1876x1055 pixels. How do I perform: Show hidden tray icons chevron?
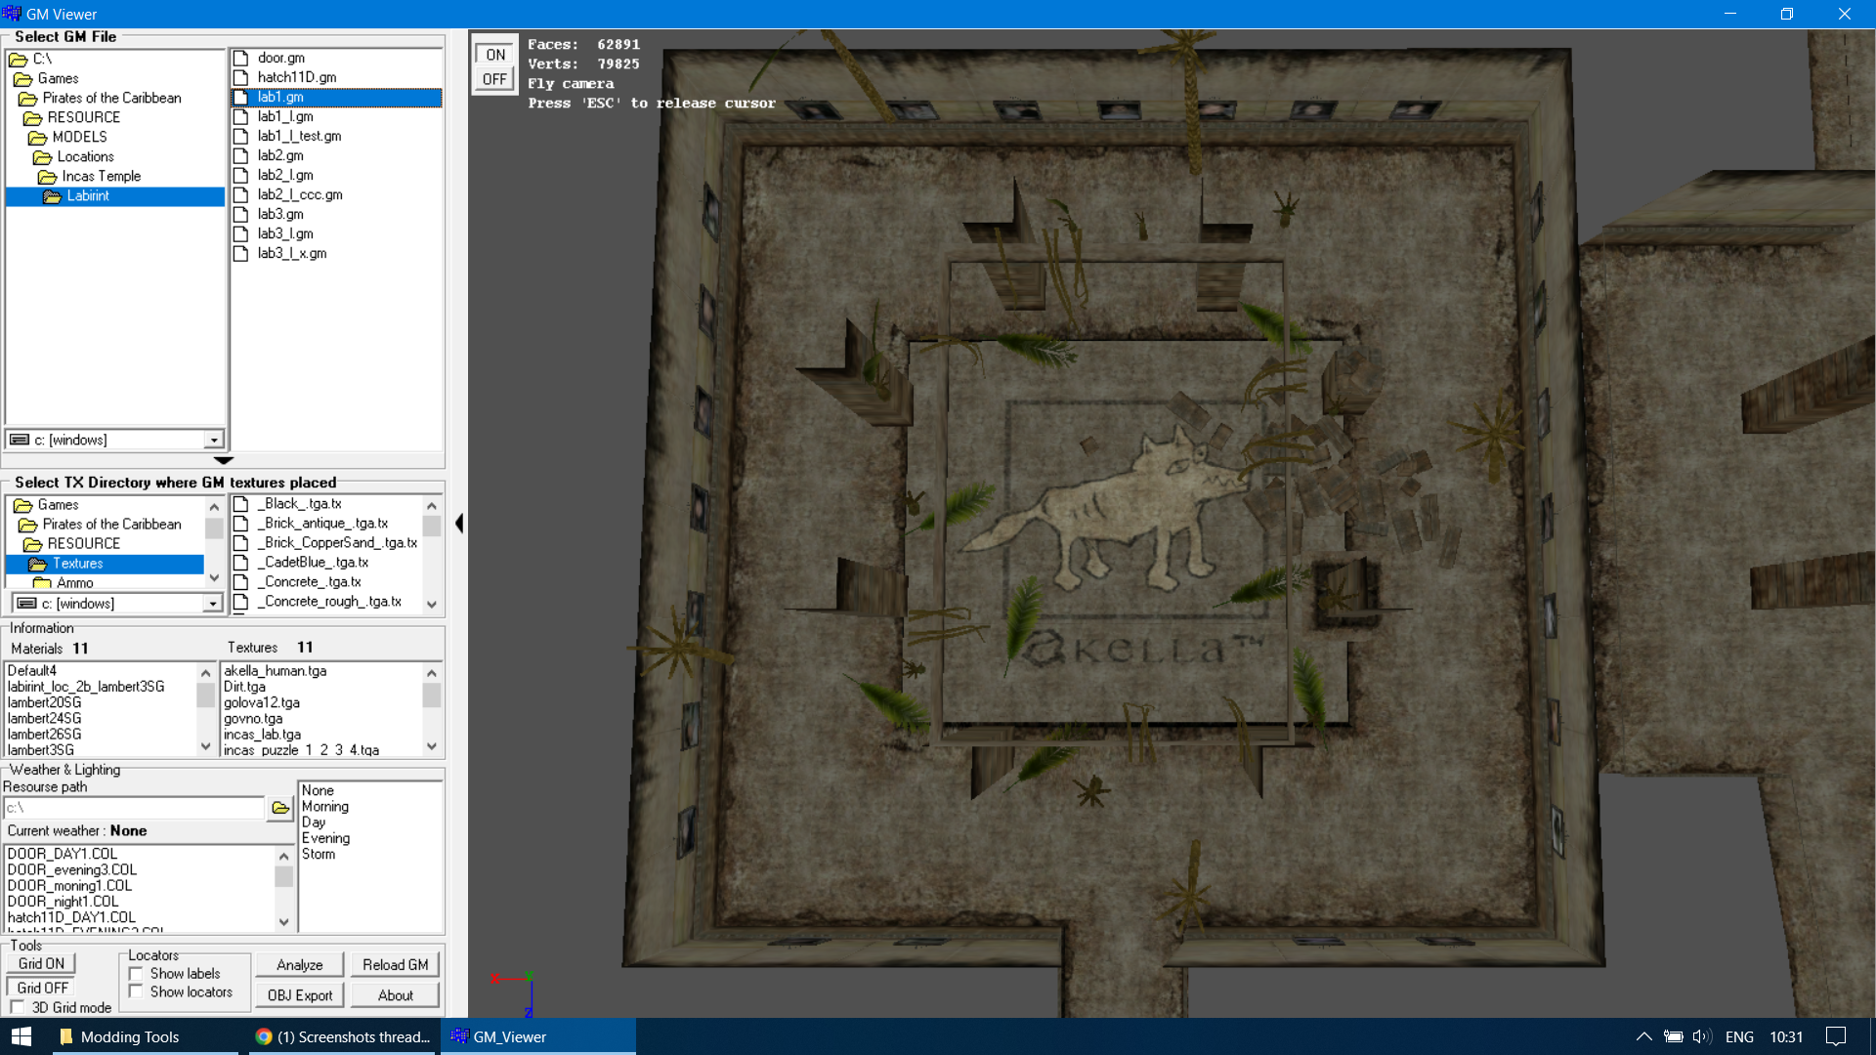point(1643,1036)
